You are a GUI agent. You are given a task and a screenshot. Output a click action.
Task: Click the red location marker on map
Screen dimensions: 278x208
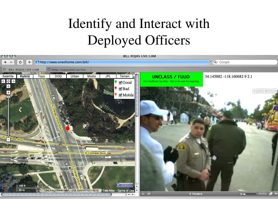(68, 129)
